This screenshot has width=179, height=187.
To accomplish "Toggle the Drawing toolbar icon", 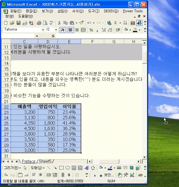I will 139,23.
